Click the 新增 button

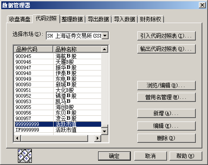[x=167, y=113]
